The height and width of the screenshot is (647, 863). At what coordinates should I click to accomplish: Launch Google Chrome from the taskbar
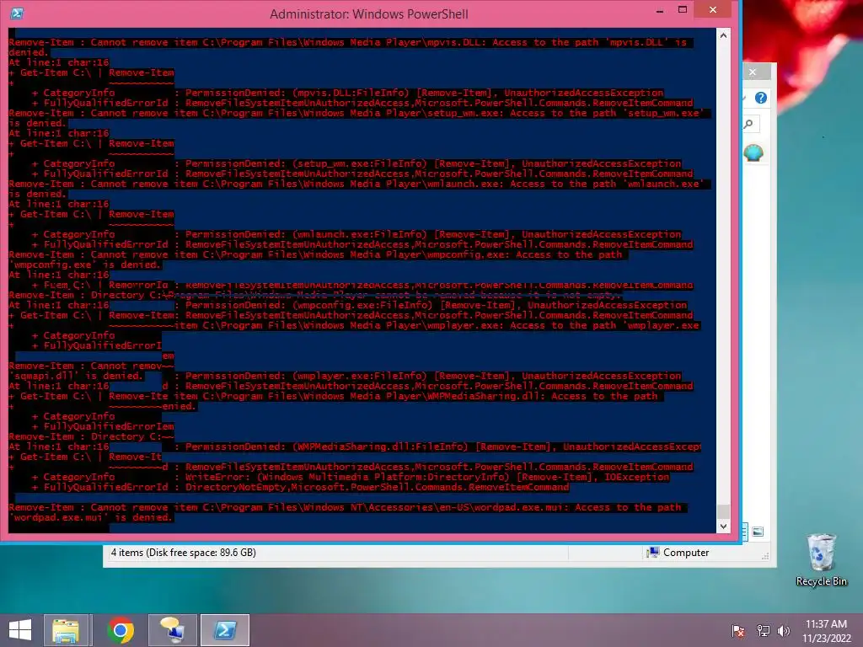121,630
